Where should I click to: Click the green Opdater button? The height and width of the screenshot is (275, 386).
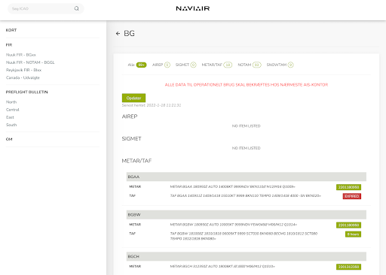coord(133,98)
